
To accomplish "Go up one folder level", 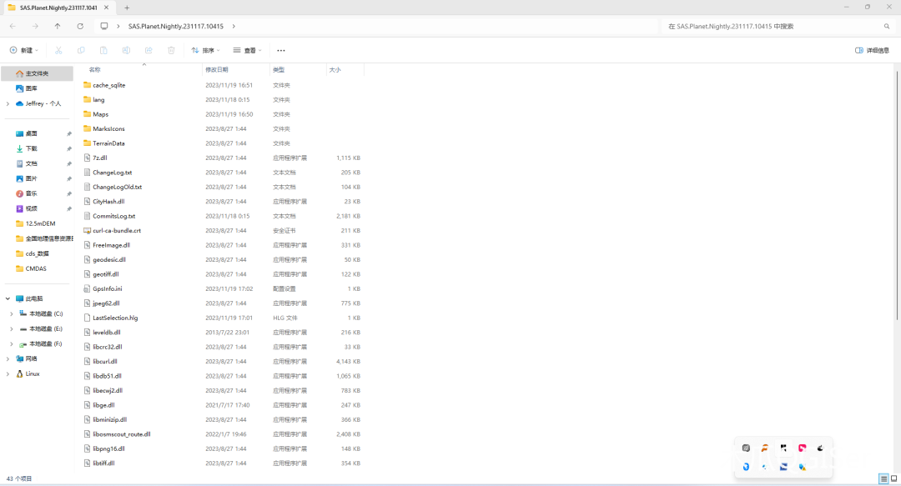I will coord(58,27).
